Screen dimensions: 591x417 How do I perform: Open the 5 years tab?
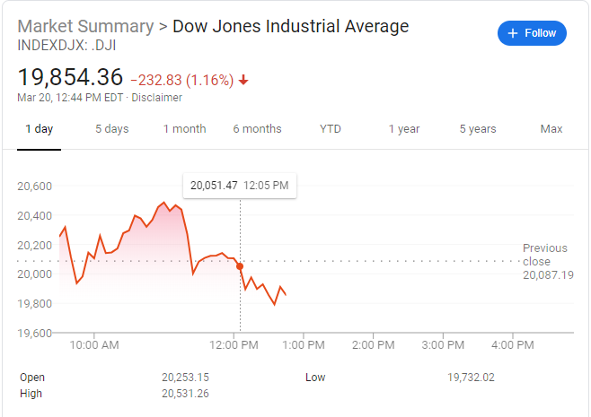click(x=478, y=129)
